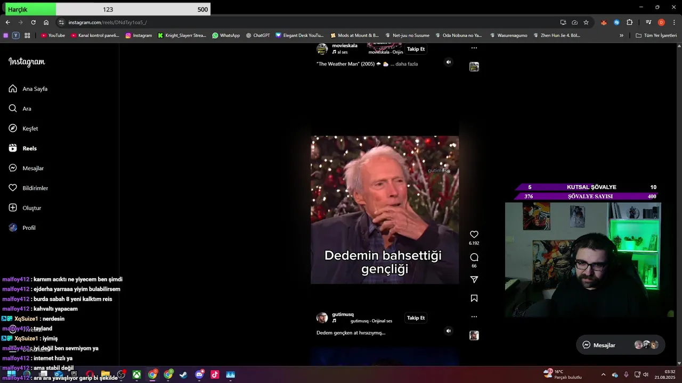Image resolution: width=682 pixels, height=383 pixels.
Task: Open gutimusq profile name
Action: tap(343, 314)
